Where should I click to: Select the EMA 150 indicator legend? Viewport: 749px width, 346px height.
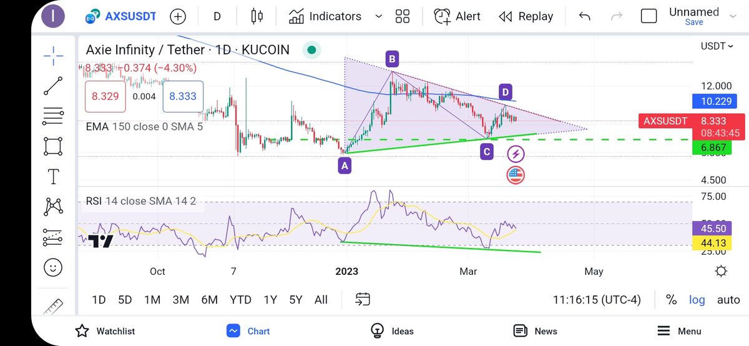click(x=145, y=126)
